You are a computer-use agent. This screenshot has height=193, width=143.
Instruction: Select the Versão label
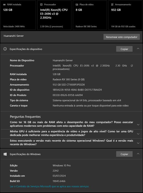(x=14, y=171)
